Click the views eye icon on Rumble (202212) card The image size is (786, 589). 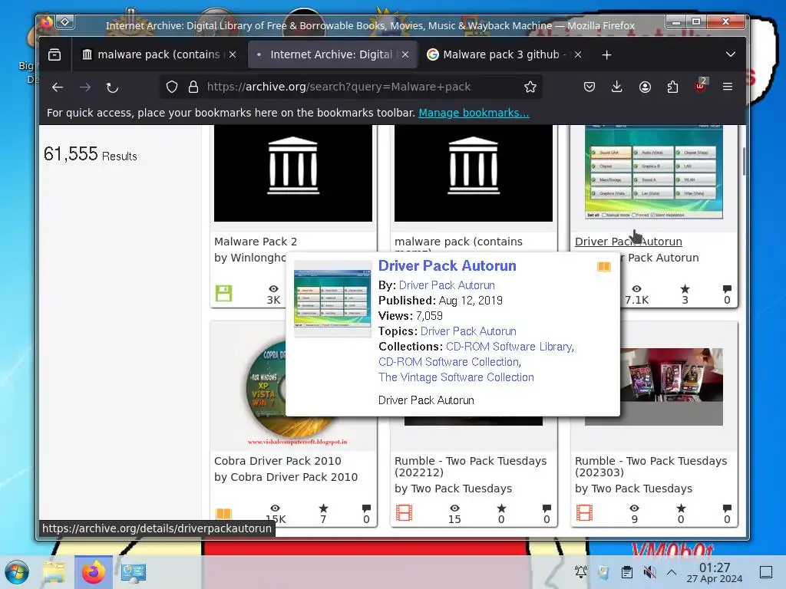(454, 508)
